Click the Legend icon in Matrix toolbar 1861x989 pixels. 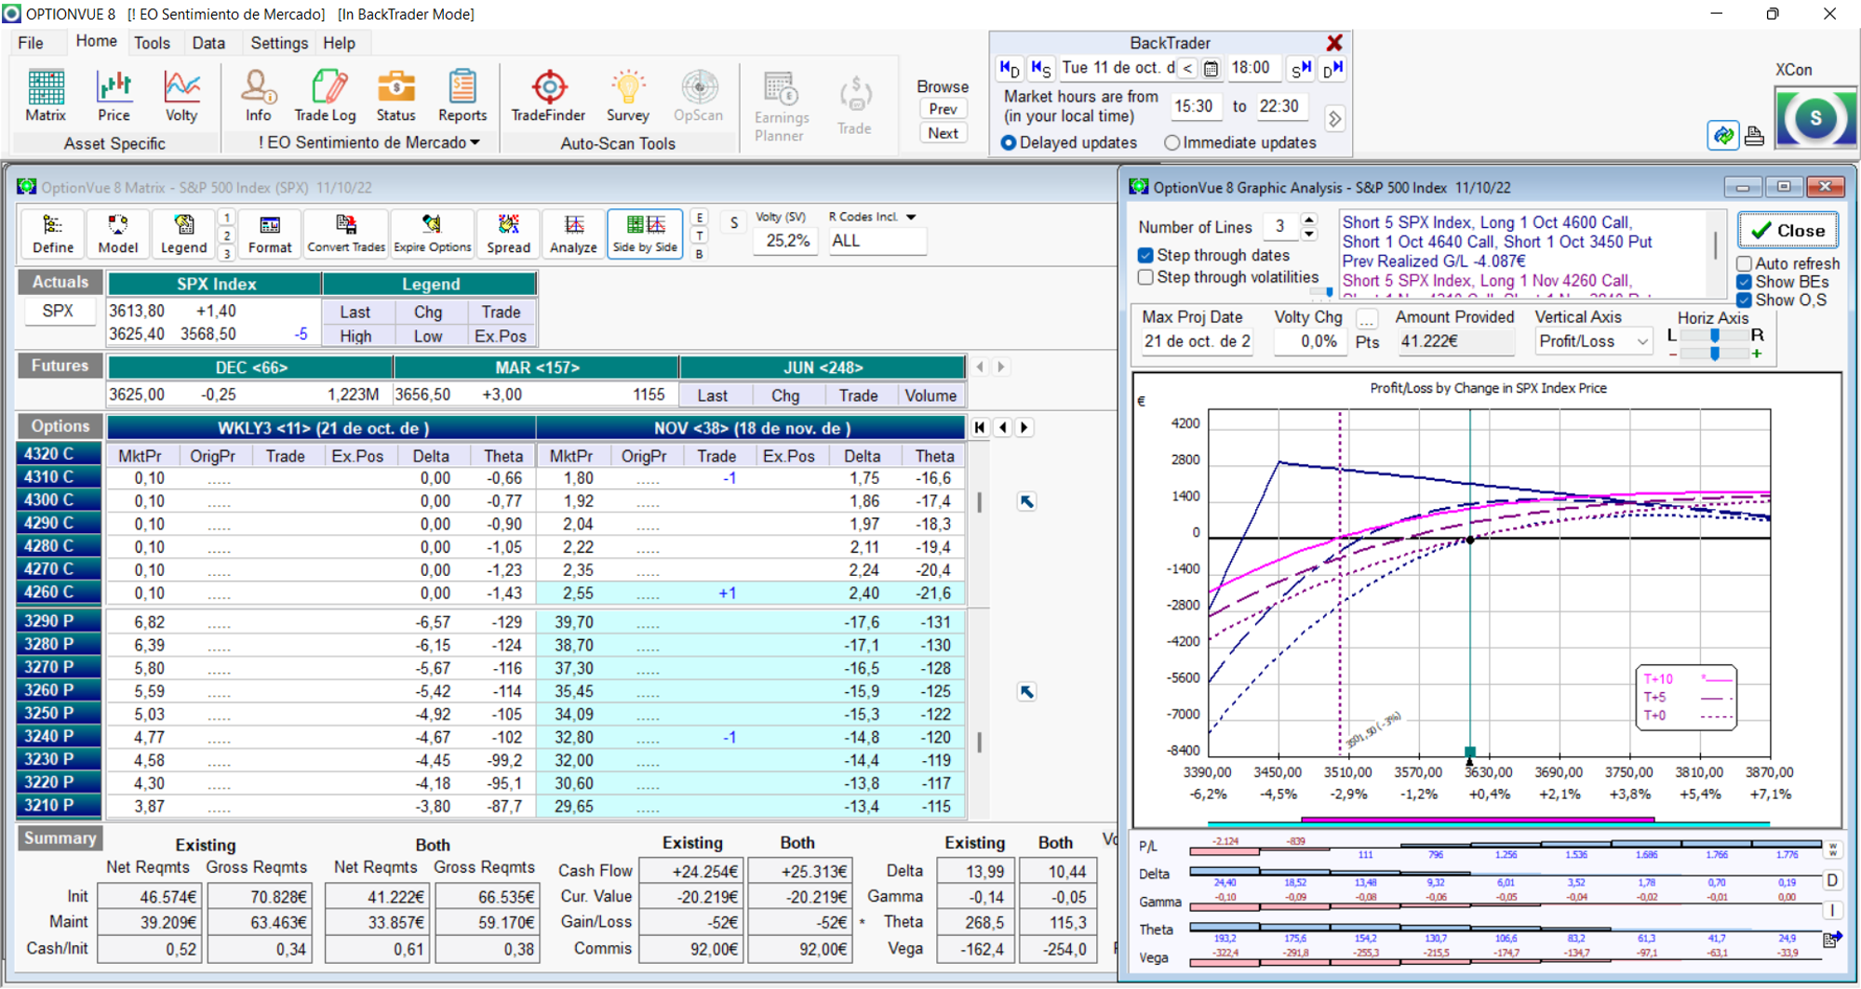183,234
